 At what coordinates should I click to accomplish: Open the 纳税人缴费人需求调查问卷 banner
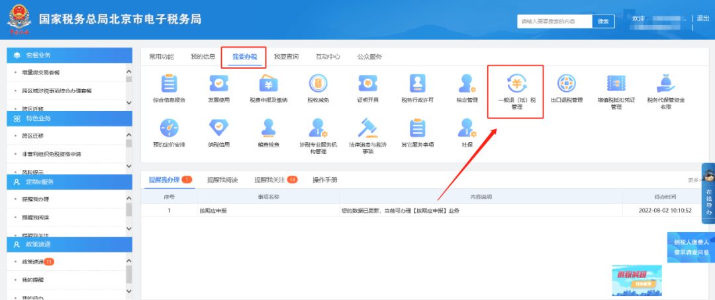(691, 248)
